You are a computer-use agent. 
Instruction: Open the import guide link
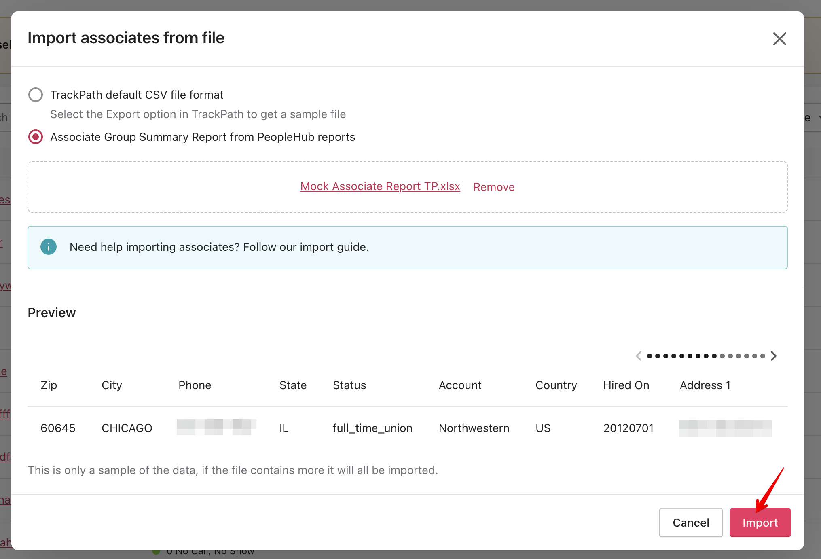click(332, 247)
